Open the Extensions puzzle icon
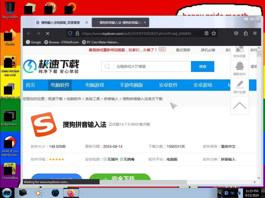Screen dimensions: 265x198 (246, 33)
